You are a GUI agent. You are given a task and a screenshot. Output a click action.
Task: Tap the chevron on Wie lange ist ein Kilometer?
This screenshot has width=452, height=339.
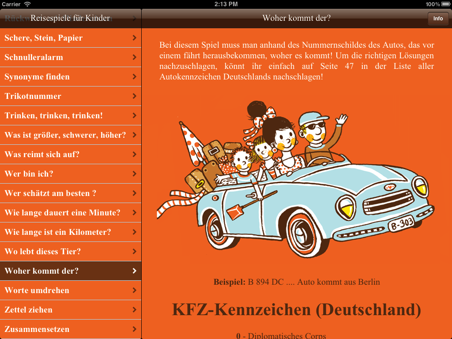pyautogui.click(x=134, y=232)
